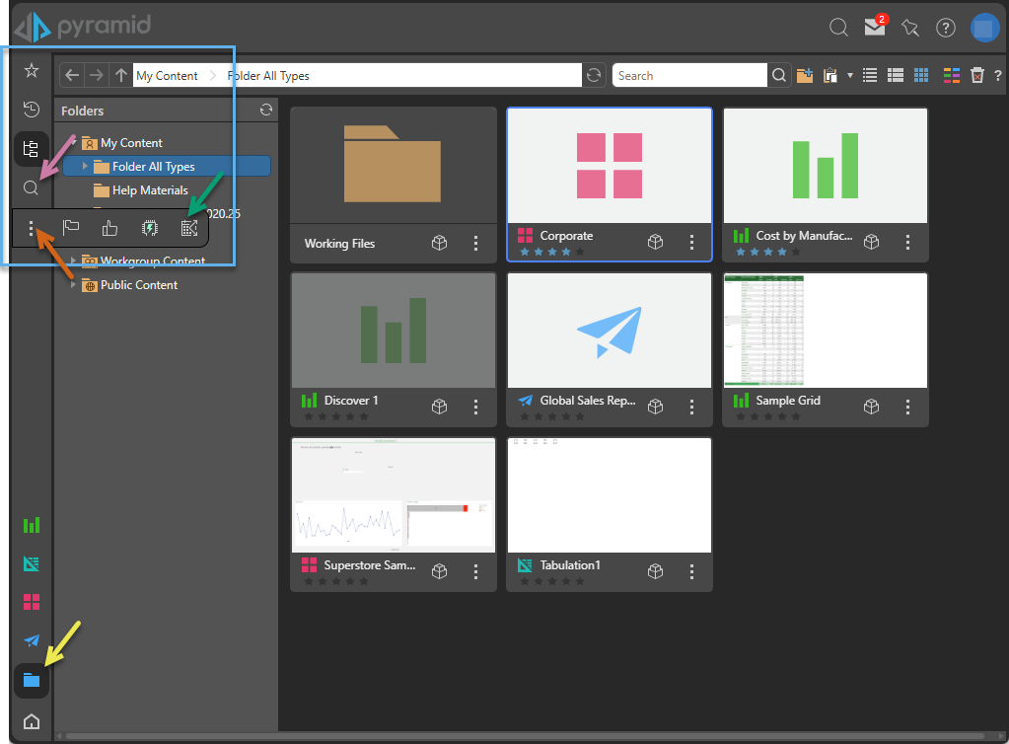Click the flag icon in flyout
The image size is (1009, 744).
pos(71,228)
